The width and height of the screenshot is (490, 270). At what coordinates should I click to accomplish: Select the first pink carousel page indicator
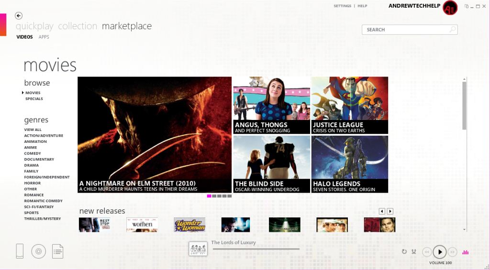209,196
